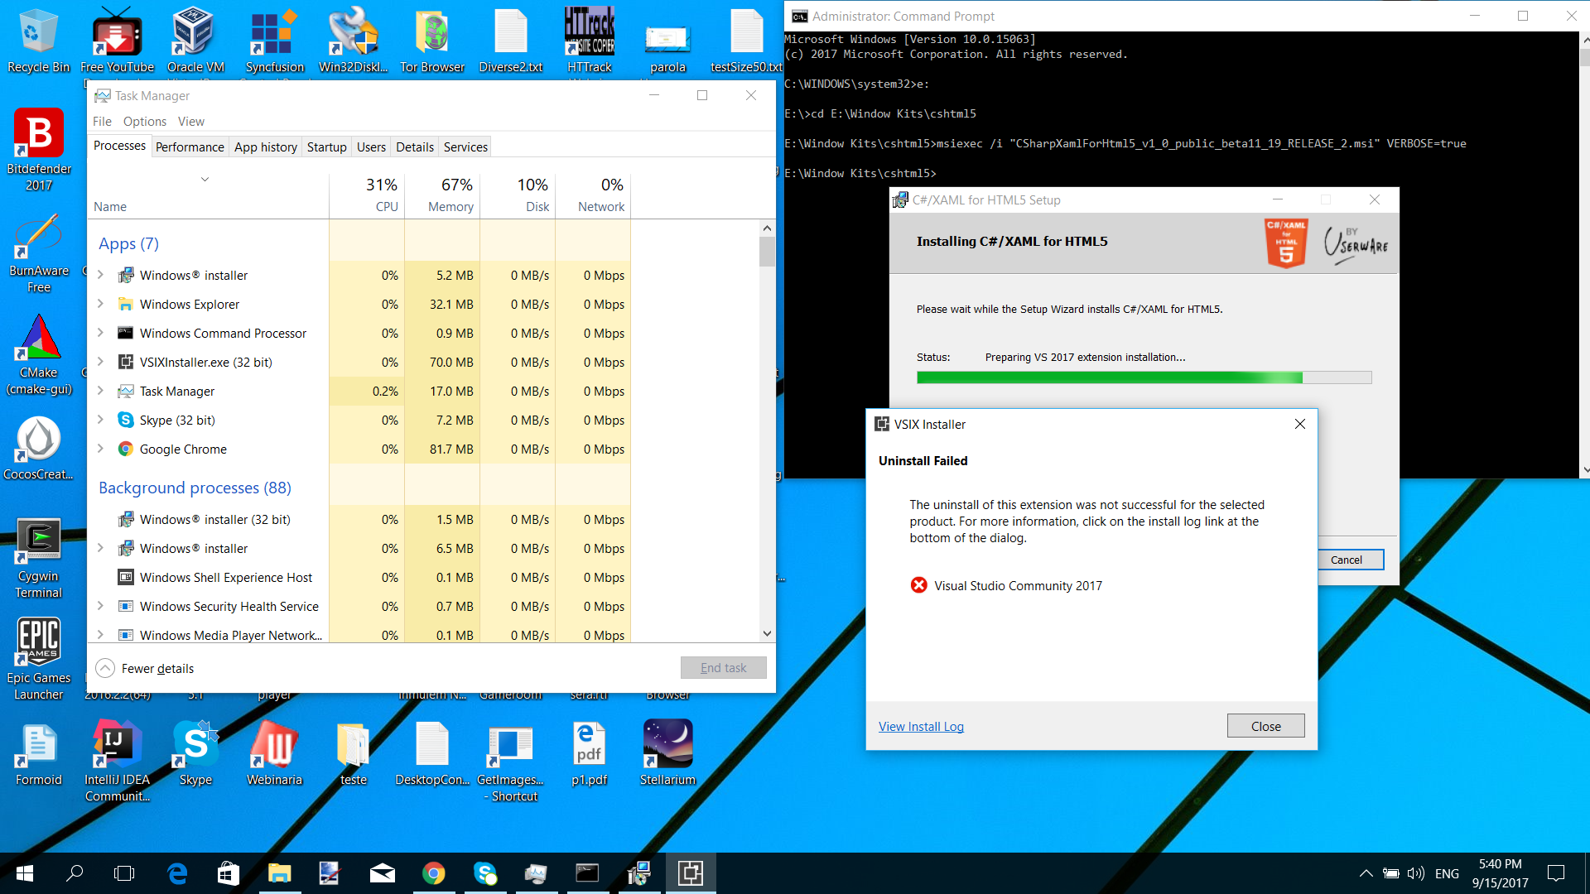Screen dimensions: 1590x894
Task: Expand Skype (32 bit) process row
Action: coord(100,420)
